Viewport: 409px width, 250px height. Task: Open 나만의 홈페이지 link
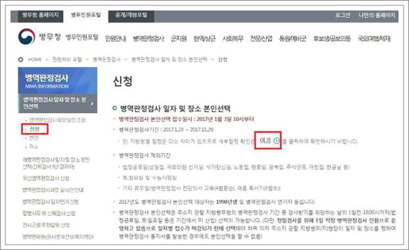pos(377,15)
